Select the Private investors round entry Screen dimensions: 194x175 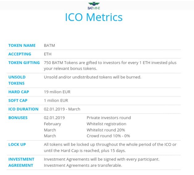(x=109, y=118)
